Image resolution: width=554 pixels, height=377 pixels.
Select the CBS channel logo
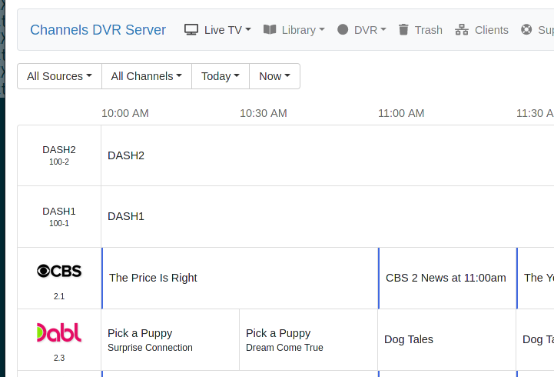(x=59, y=272)
